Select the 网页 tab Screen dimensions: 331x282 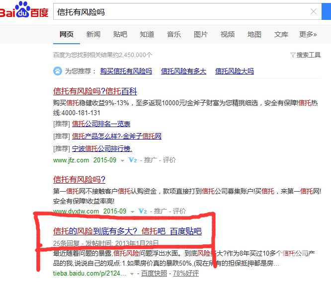pos(67,34)
